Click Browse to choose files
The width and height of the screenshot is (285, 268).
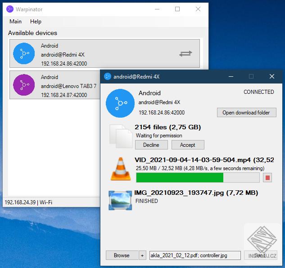tap(122, 255)
